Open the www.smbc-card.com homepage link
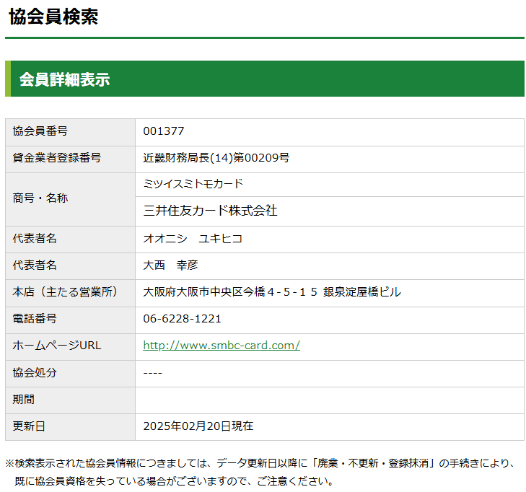The width and height of the screenshot is (526, 492). click(221, 346)
